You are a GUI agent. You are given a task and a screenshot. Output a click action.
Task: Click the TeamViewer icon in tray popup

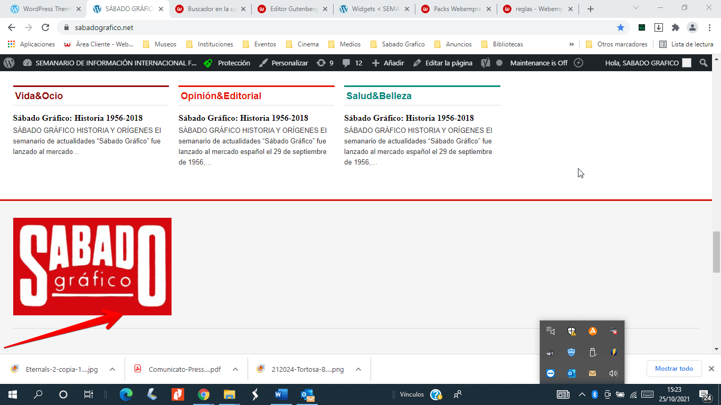pos(551,373)
